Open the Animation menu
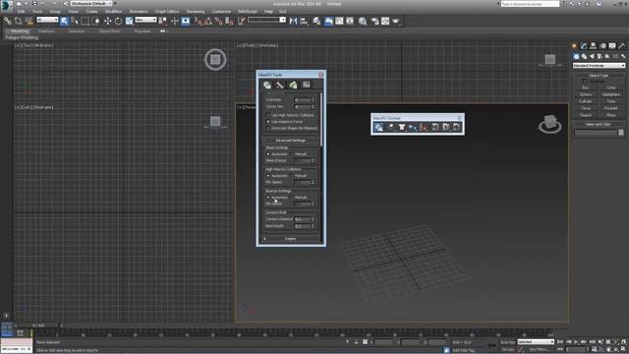This screenshot has width=629, height=354. coord(139,12)
